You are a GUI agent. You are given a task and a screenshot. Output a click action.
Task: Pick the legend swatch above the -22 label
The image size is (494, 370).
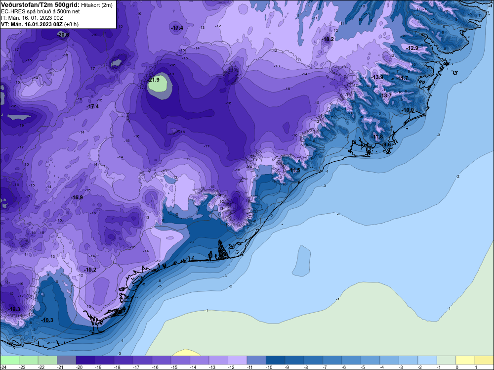point(47,360)
